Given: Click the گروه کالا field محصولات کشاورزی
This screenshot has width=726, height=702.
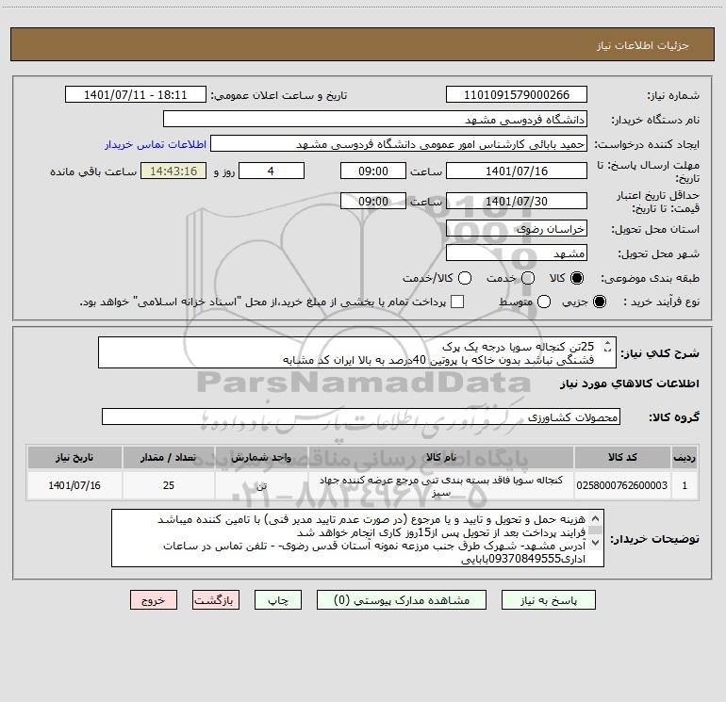Looking at the screenshot, I should (361, 416).
